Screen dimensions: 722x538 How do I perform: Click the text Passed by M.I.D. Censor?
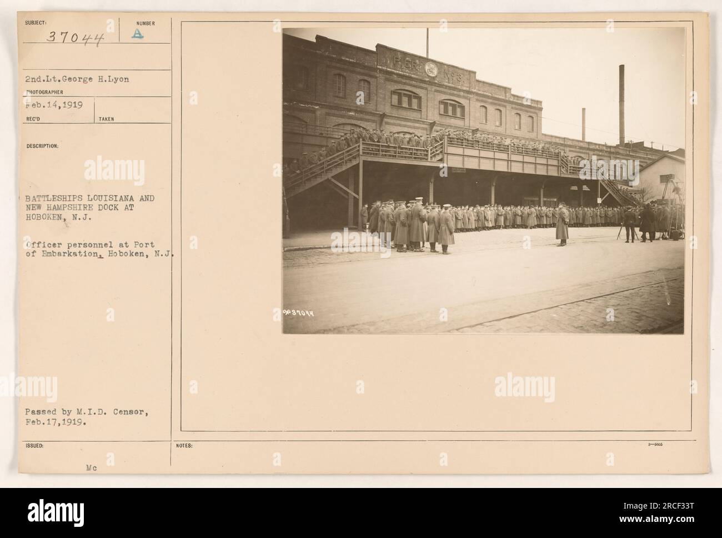(86, 412)
